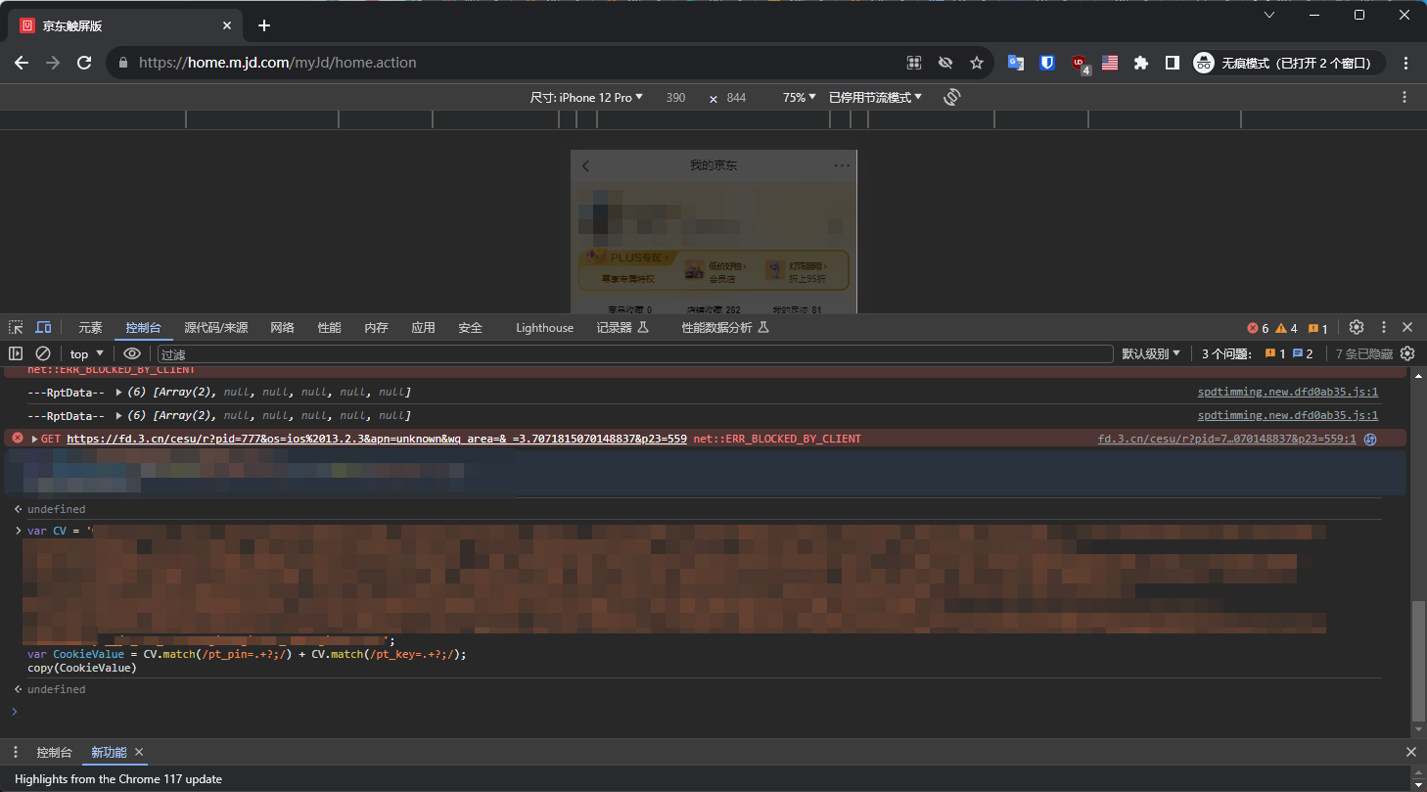Clear the console with the ban icon
Viewport: 1427px width, 792px height.
[43, 353]
